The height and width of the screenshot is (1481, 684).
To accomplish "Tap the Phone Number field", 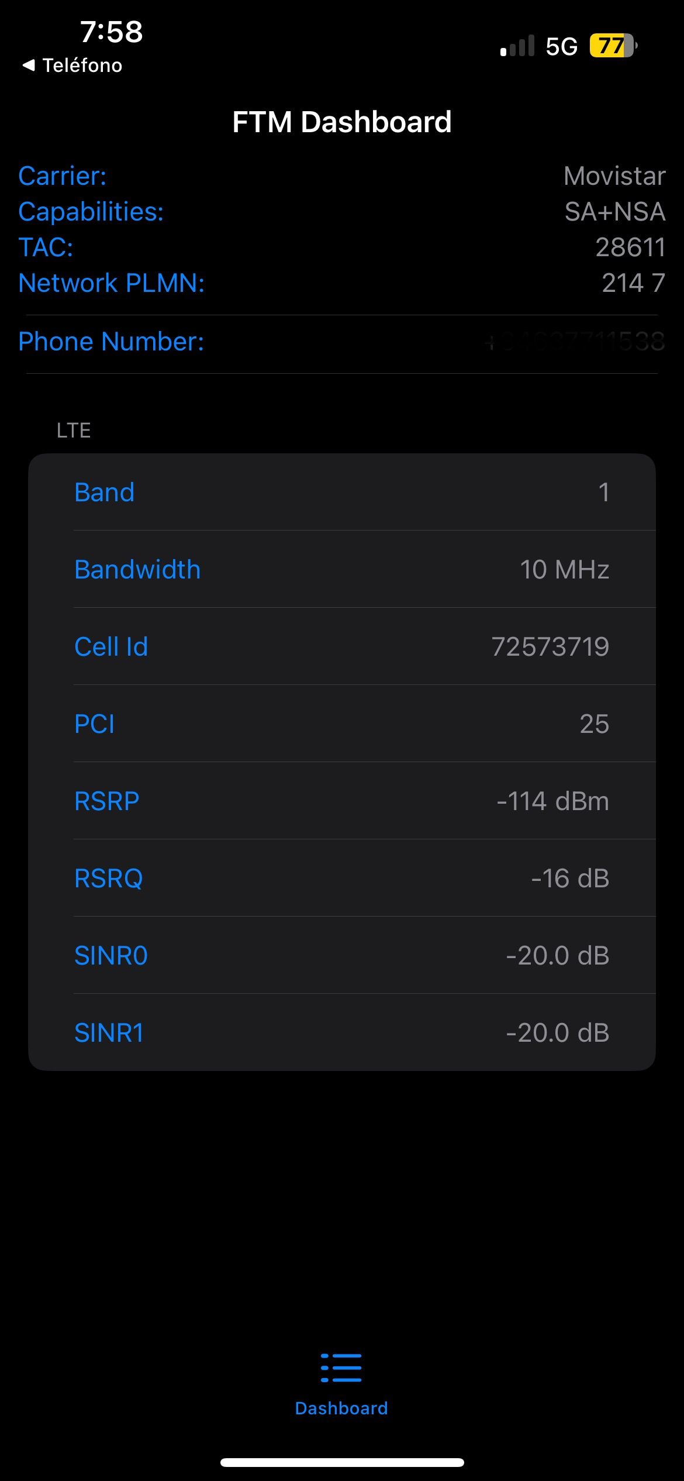I will pos(341,342).
